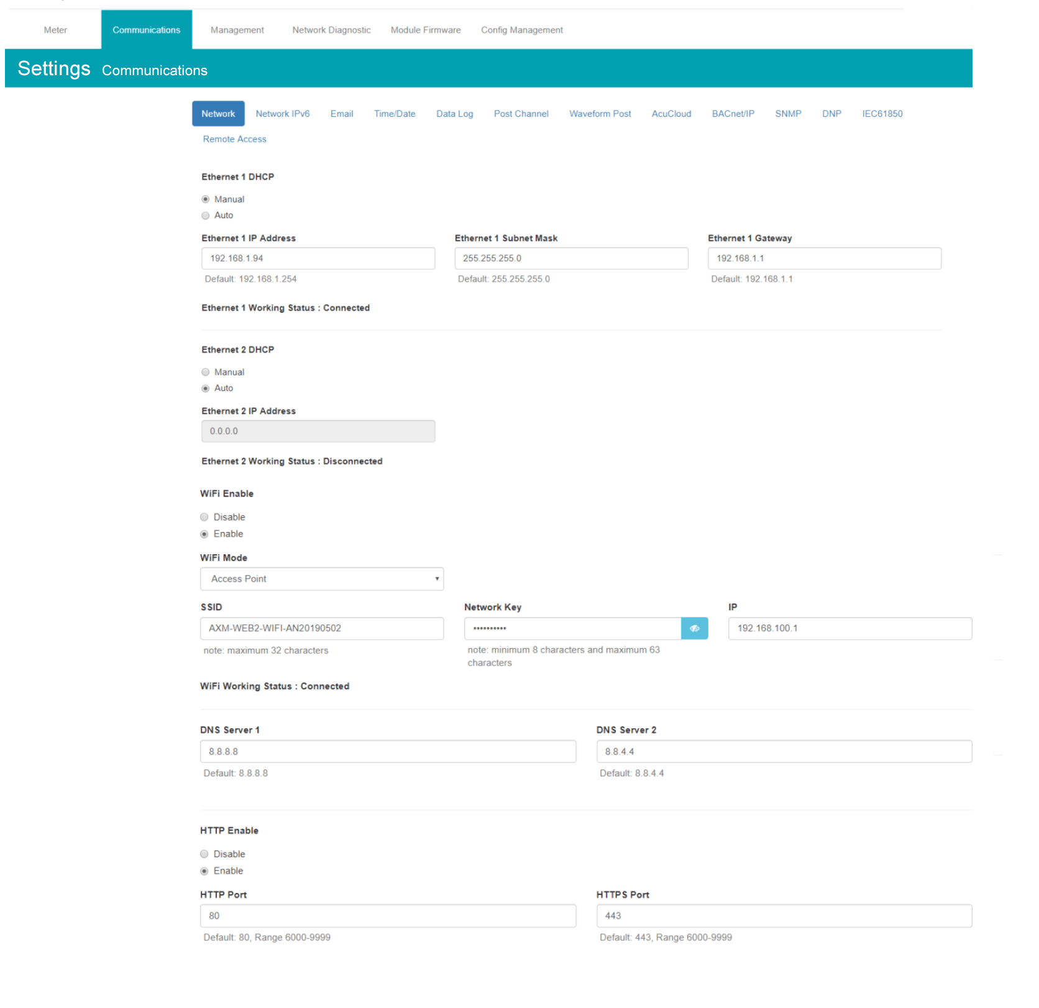Screen dimensions: 1039x1008
Task: Select Auto for Ethernet 1 DHCP
Action: [x=205, y=216]
